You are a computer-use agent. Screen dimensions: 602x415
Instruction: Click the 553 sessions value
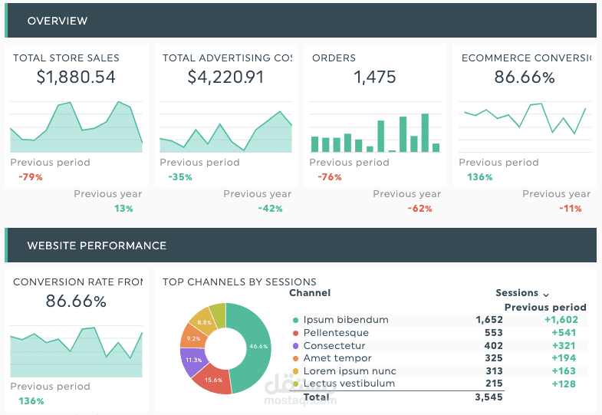(494, 333)
